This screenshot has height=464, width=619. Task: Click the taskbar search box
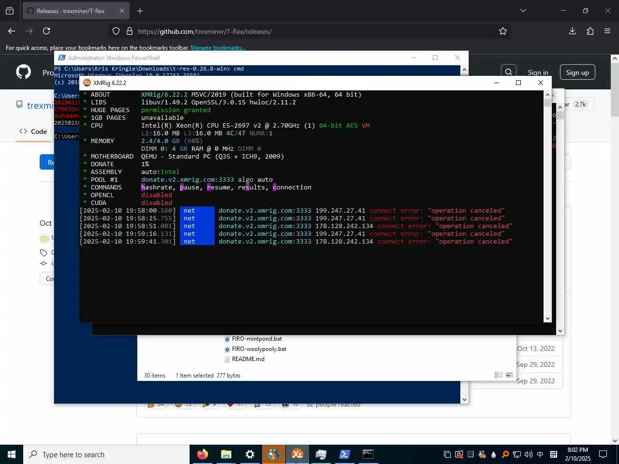click(106, 454)
